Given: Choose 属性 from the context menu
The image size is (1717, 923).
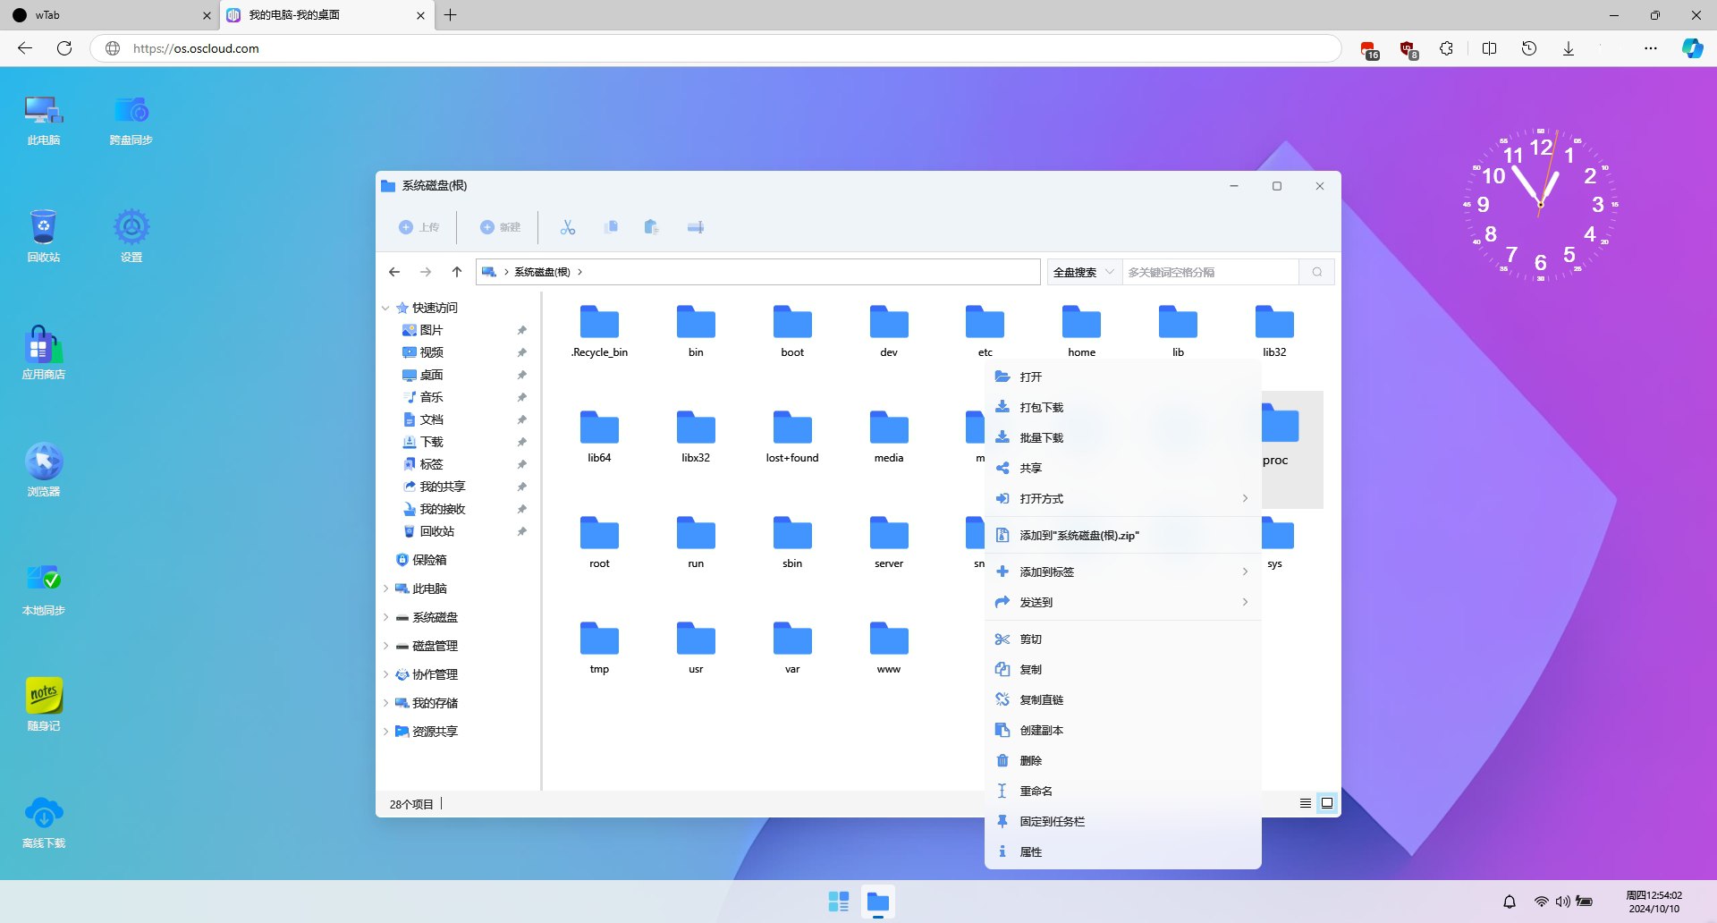Looking at the screenshot, I should 1122,851.
